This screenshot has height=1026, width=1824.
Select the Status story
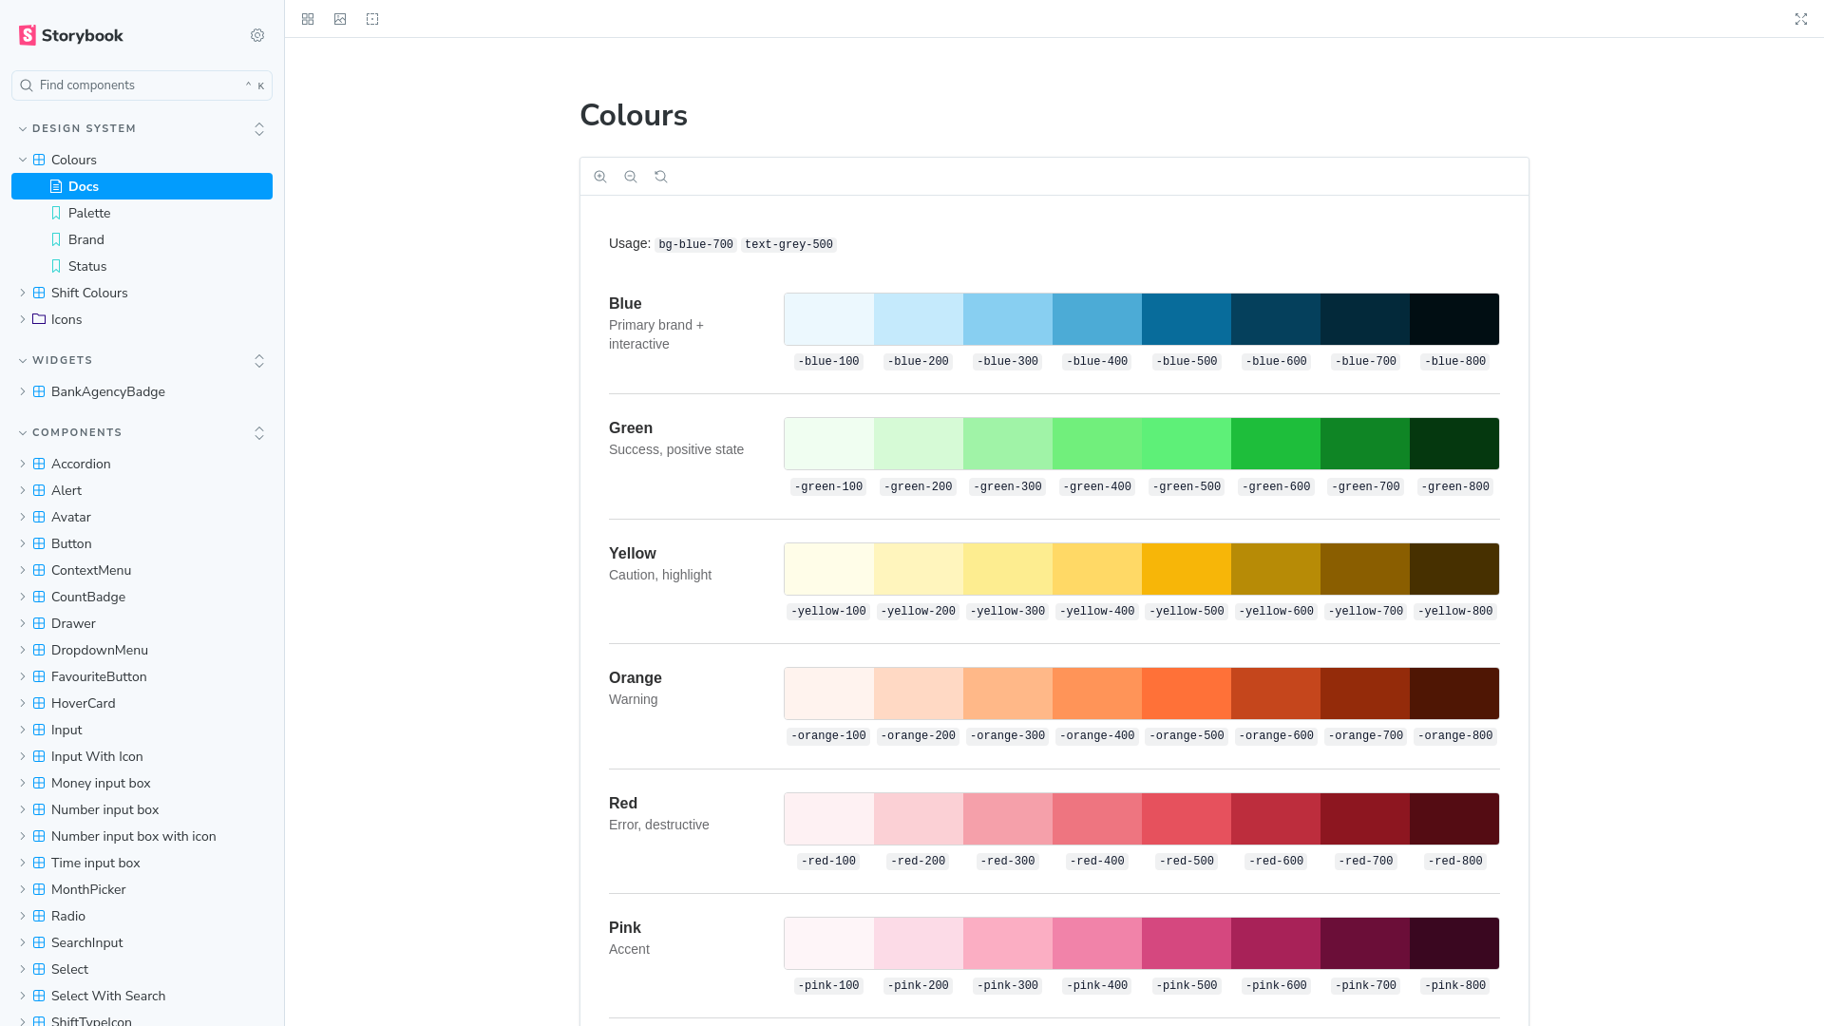pos(87,266)
